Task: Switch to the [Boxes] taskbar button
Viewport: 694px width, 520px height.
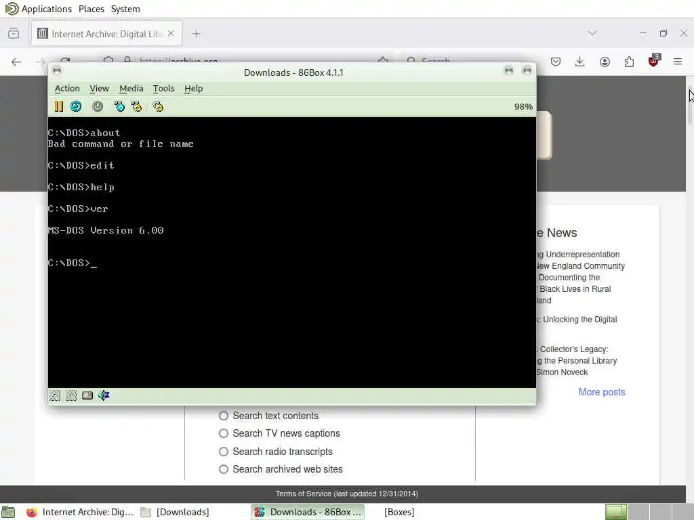Action: 400,512
